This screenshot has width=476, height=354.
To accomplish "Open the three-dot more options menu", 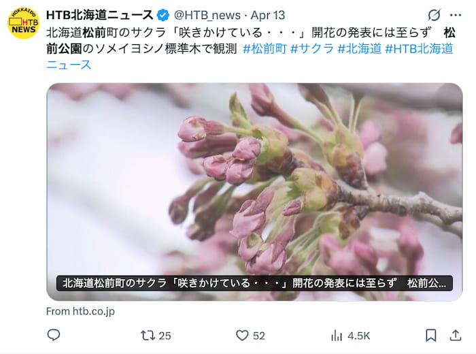I will pyautogui.click(x=456, y=15).
